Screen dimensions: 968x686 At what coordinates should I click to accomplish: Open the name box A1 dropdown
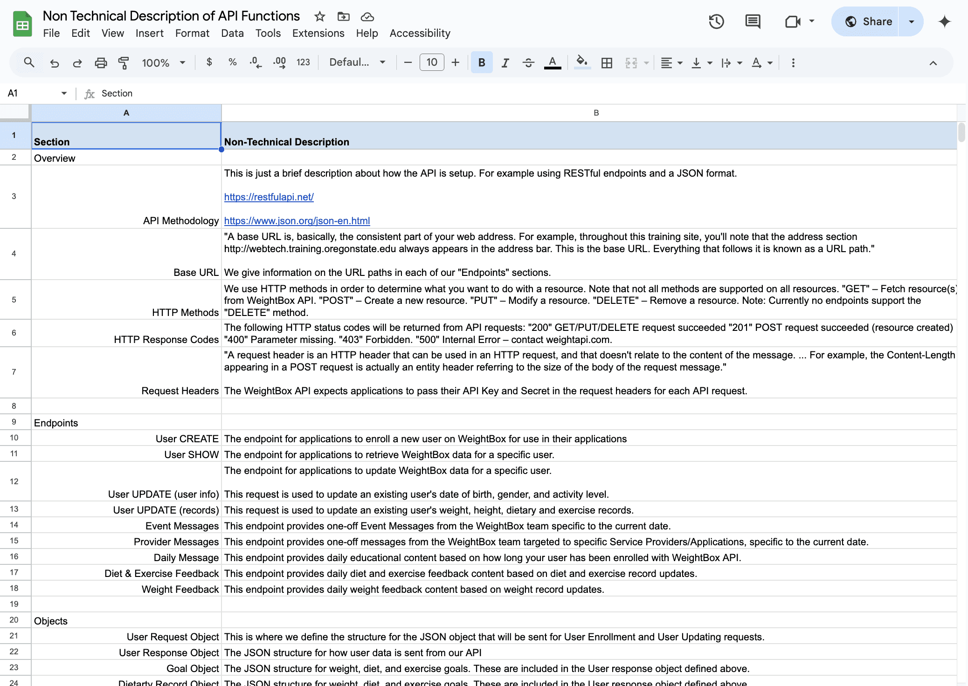tap(64, 93)
